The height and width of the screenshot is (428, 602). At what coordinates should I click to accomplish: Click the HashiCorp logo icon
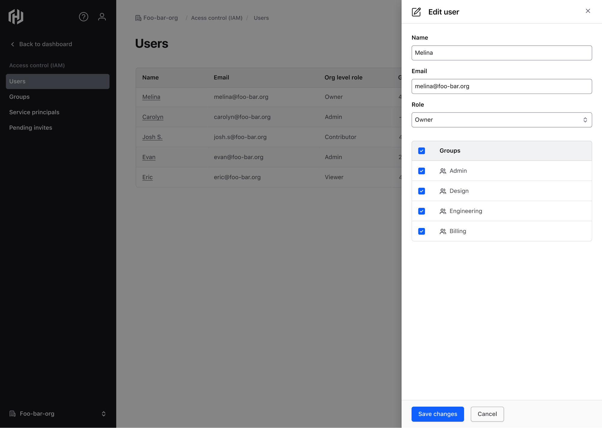pos(16,17)
